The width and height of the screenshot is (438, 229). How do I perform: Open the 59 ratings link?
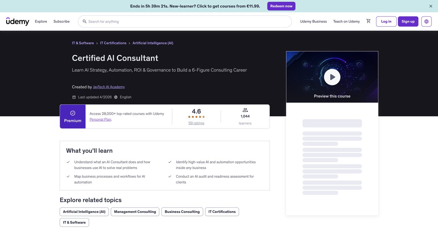pyautogui.click(x=196, y=123)
